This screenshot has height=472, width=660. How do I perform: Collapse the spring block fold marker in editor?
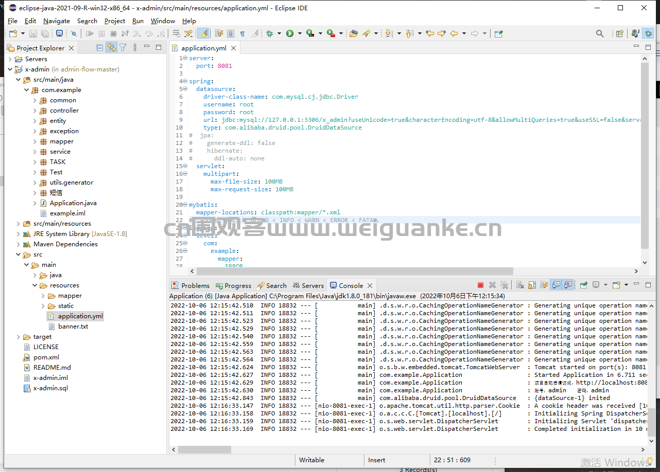click(185, 81)
